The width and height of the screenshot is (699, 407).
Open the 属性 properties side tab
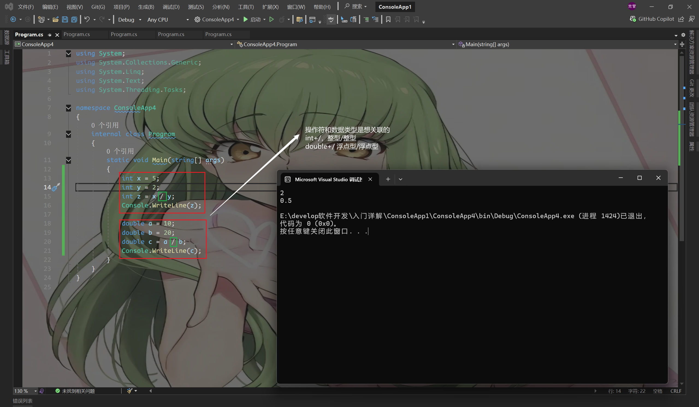(692, 146)
